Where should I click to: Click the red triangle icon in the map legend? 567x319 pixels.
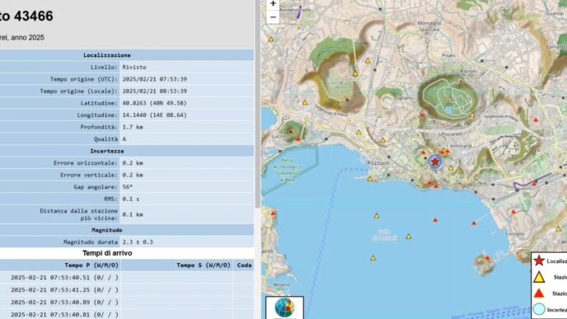click(x=539, y=293)
